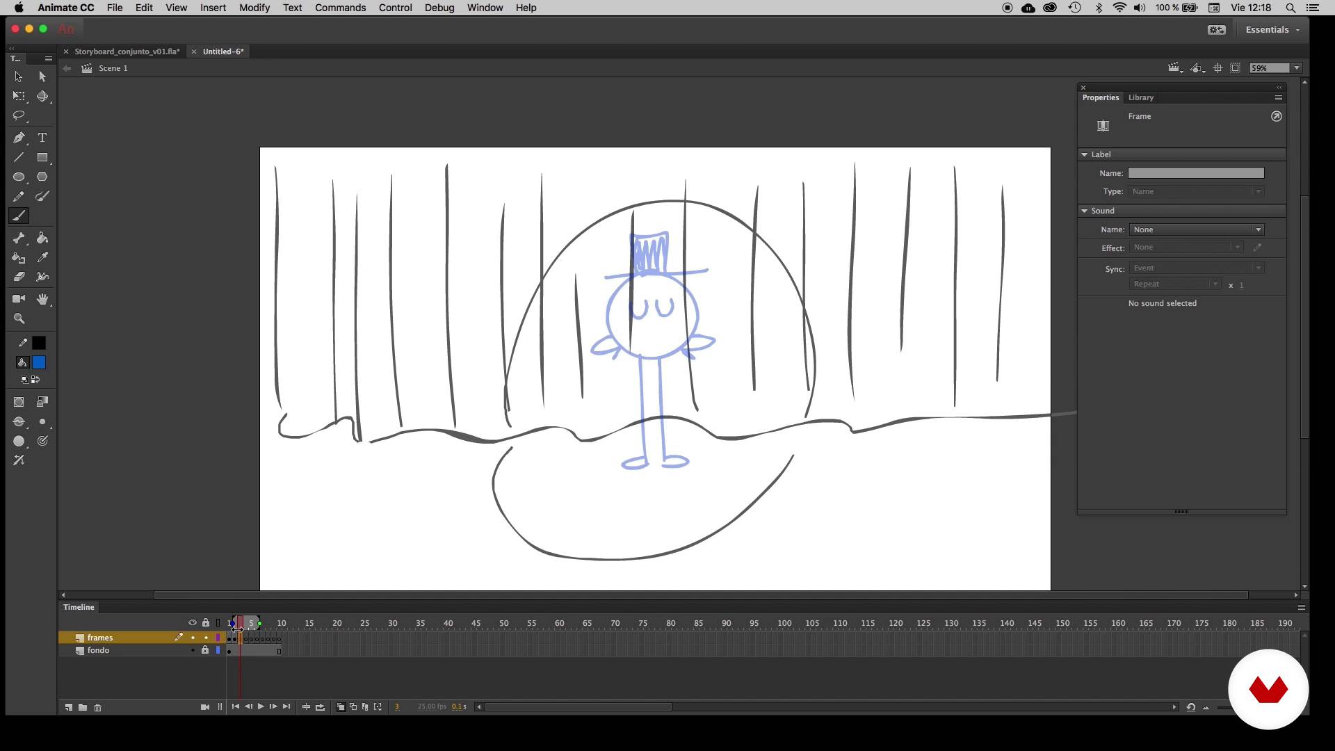Select the Paint Bucket tool

coord(42,238)
